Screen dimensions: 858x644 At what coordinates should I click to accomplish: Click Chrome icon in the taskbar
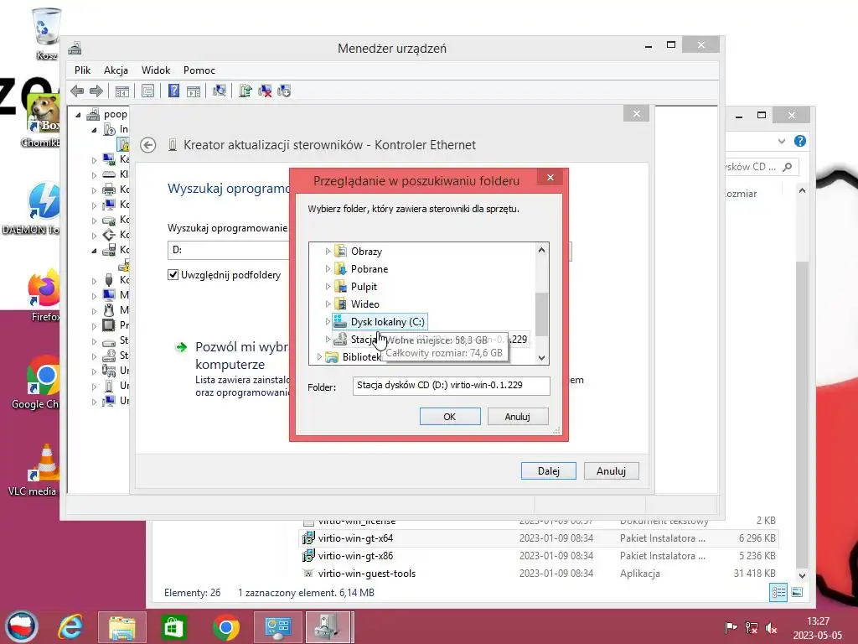click(x=226, y=627)
